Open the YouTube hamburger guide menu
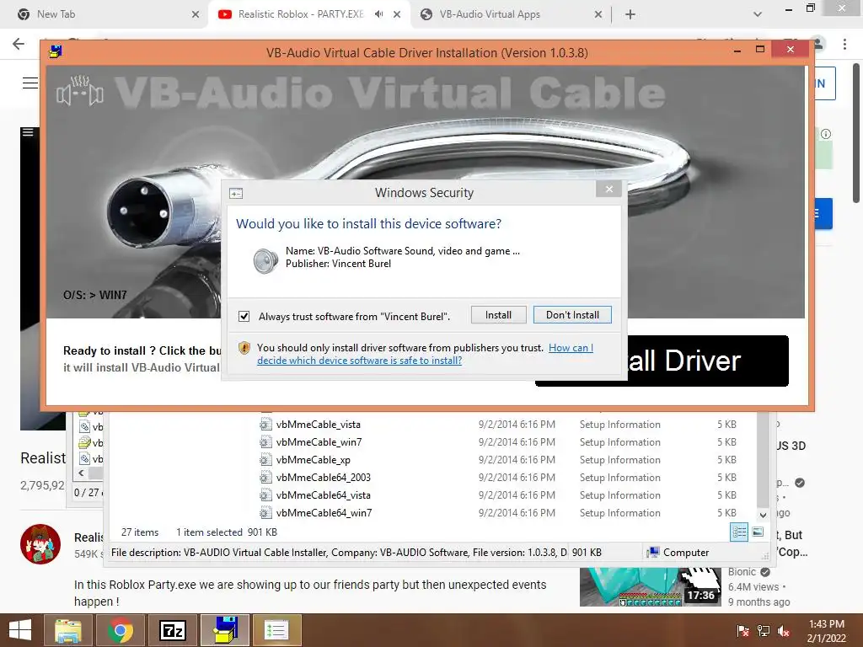The image size is (863, 647). tap(29, 83)
